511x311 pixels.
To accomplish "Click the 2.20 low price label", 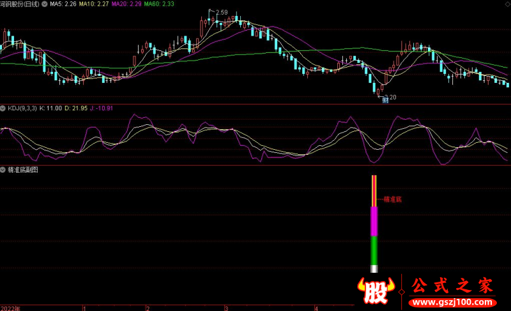I will (x=390, y=97).
